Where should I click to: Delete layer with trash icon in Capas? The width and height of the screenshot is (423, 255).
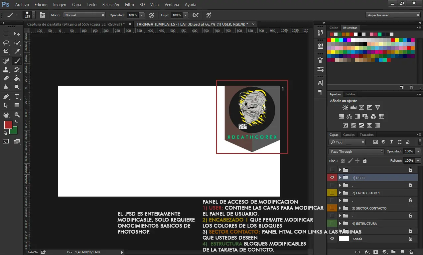[411, 252]
